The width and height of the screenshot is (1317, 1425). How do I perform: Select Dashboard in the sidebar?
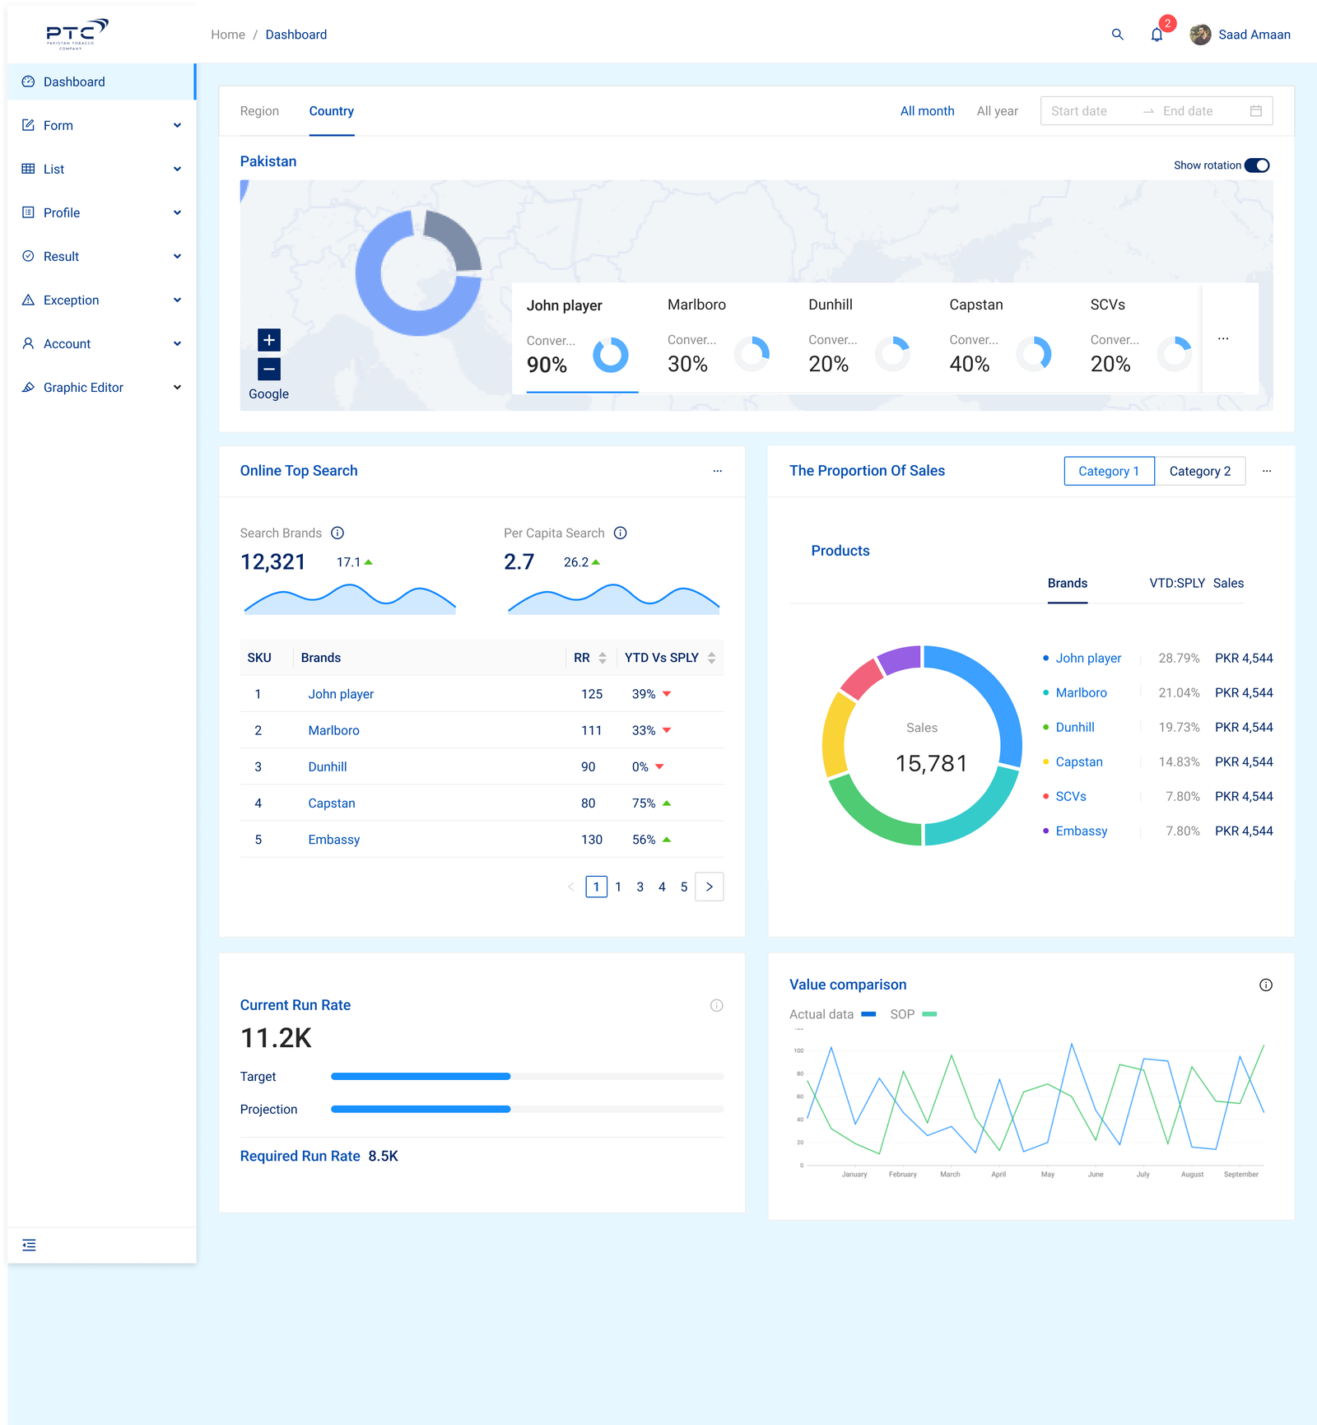point(102,81)
